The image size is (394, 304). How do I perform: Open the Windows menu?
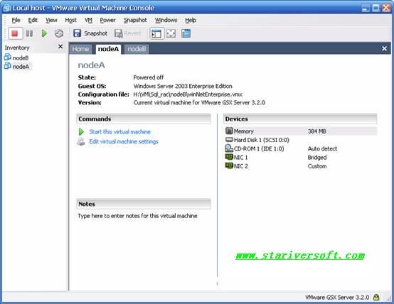(166, 20)
